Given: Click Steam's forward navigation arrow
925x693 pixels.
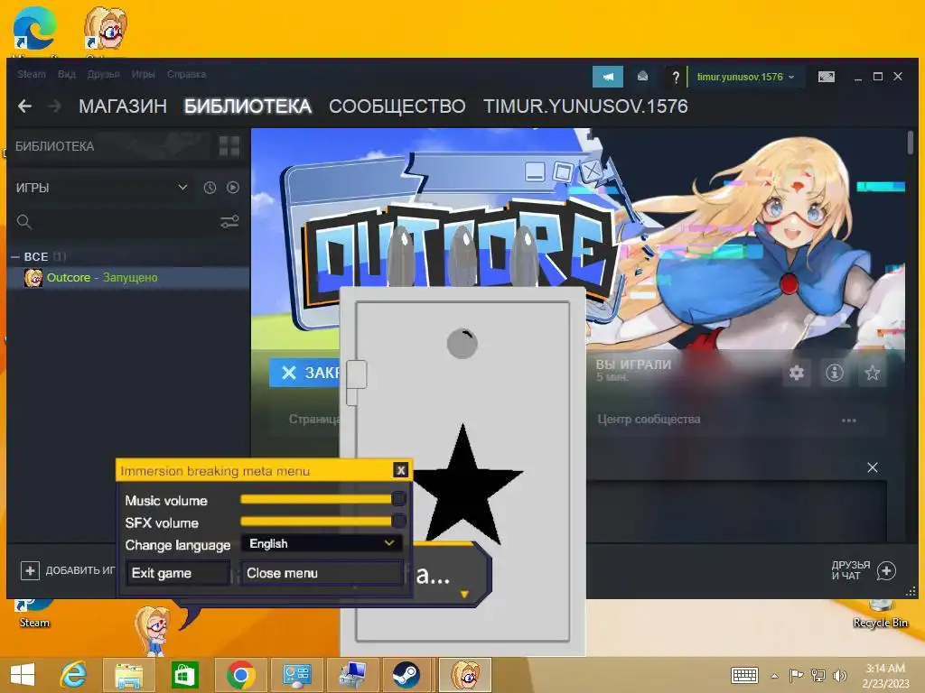Looking at the screenshot, I should coord(54,106).
